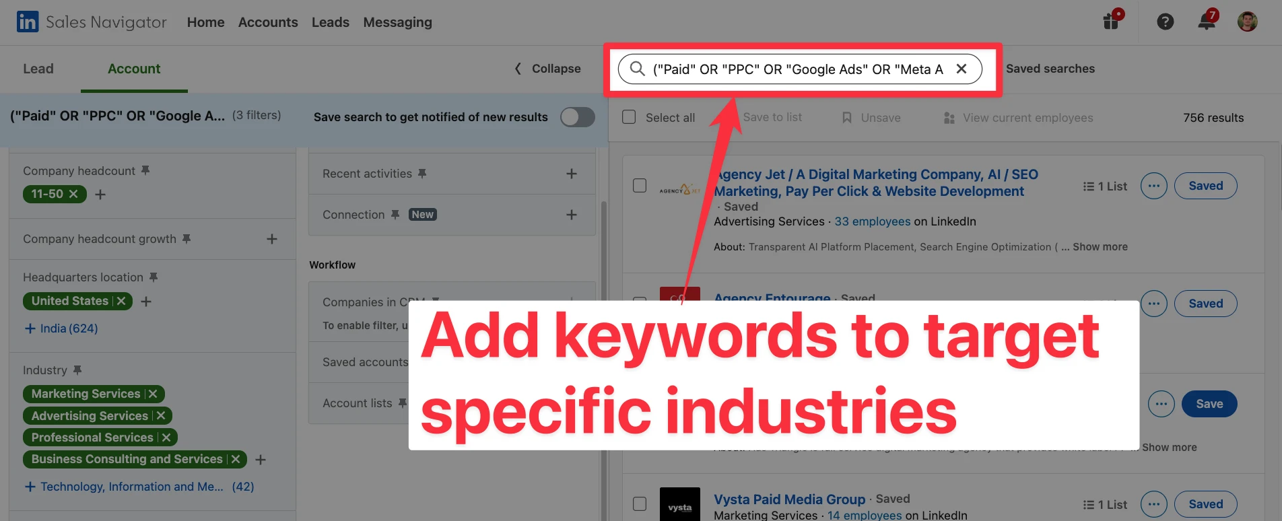The height and width of the screenshot is (521, 1282).
Task: View Vysta's 14 employees
Action: (865, 515)
